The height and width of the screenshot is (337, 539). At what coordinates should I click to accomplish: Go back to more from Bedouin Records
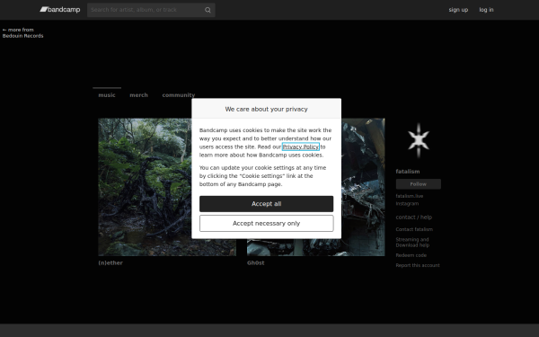tap(22, 32)
